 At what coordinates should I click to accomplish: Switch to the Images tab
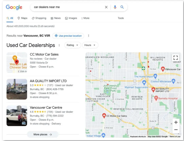(x=71, y=18)
